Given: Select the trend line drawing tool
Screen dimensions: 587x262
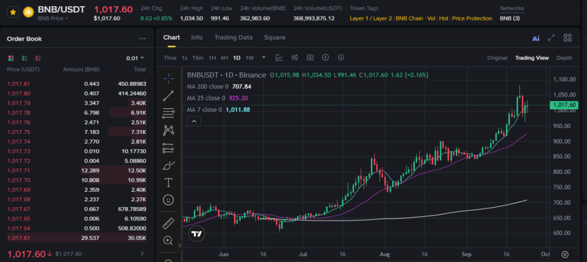Looking at the screenshot, I should point(169,96).
